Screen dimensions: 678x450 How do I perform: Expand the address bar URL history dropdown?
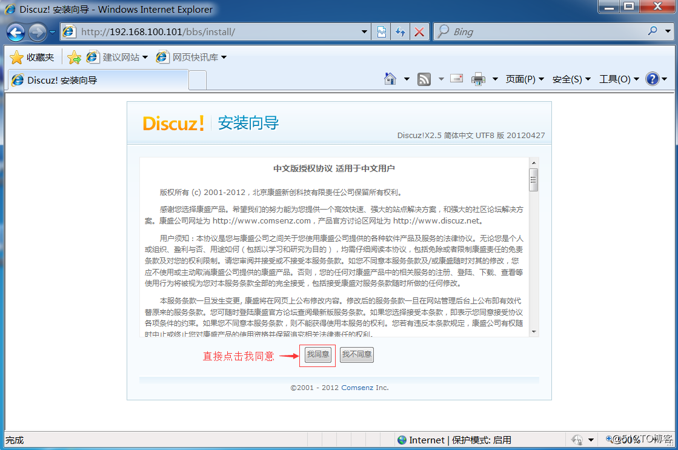(x=364, y=32)
